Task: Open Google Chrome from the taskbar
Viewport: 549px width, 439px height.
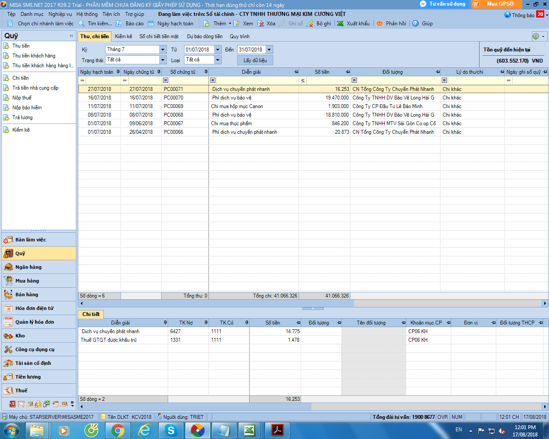Action: pos(118,430)
